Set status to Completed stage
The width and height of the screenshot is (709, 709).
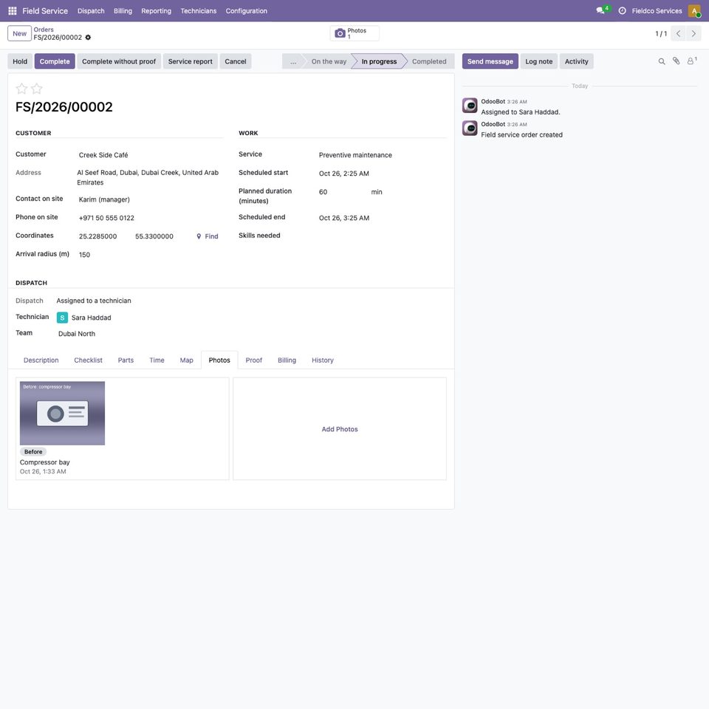429,61
